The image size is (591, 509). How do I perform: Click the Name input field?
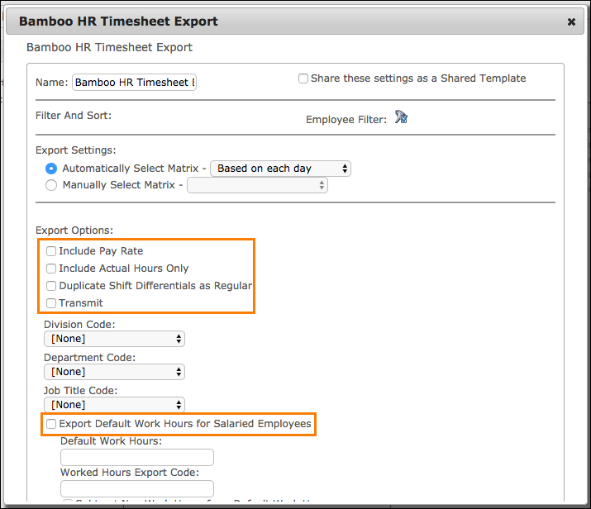point(134,82)
